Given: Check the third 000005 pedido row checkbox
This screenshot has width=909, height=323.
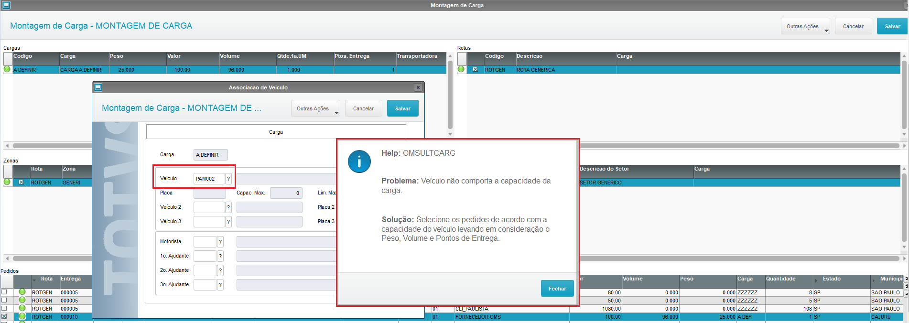Looking at the screenshot, I should [x=4, y=308].
